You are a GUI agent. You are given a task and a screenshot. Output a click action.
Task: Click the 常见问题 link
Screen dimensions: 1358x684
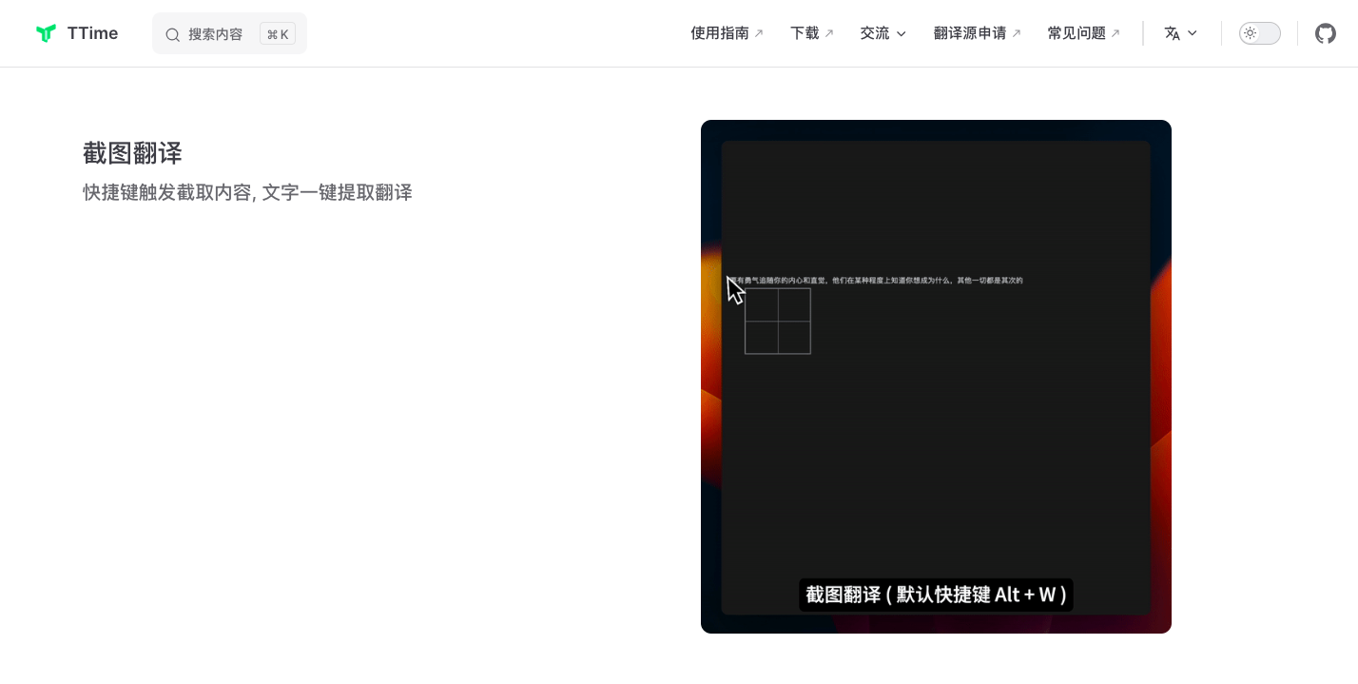(x=1076, y=32)
